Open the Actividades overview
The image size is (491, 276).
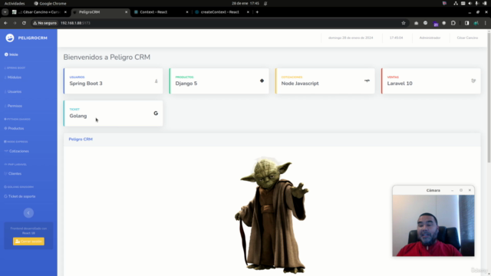(x=15, y=3)
